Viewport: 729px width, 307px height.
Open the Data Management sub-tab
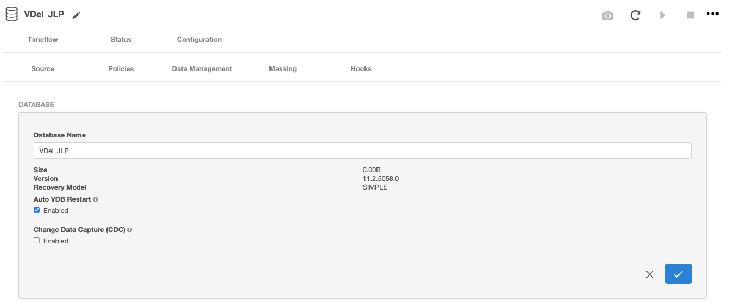(202, 69)
